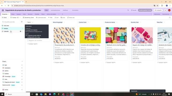Open the Extensiones panel

pos(157,14)
